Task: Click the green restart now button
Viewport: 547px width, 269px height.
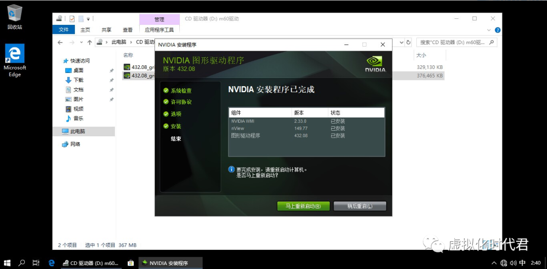Action: 303,206
